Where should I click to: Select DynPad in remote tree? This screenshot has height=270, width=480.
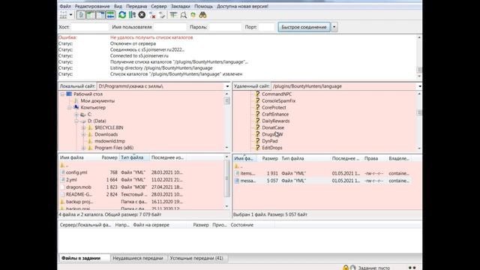pyautogui.click(x=270, y=141)
